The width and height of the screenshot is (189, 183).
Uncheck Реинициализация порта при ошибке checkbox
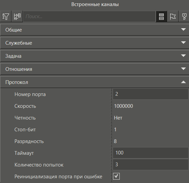tap(116, 176)
